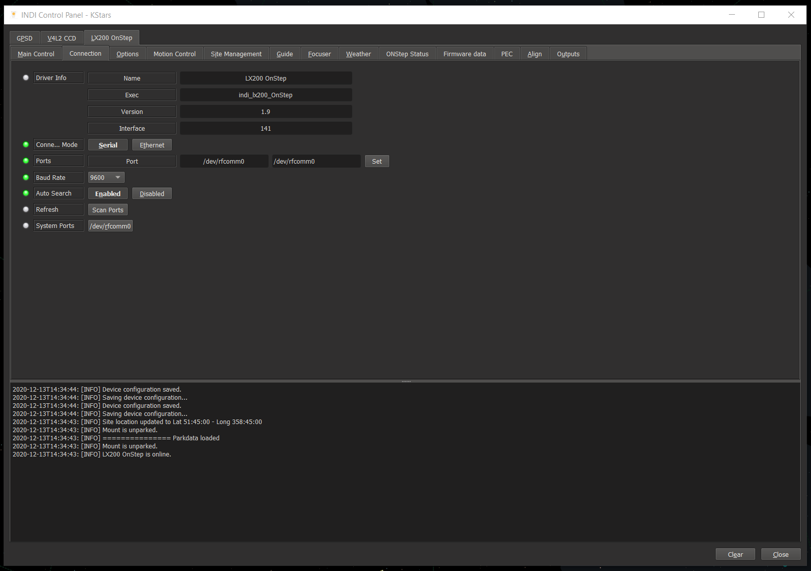Click the Scan Ports button
811x571 pixels.
(x=108, y=210)
